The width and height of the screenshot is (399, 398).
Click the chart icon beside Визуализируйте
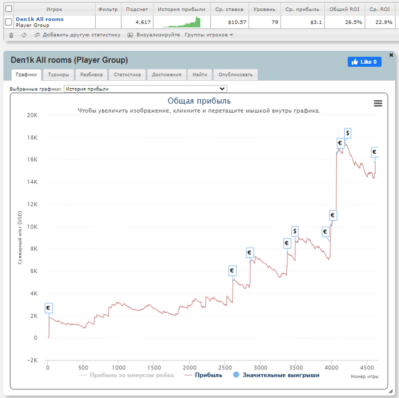[x=131, y=35]
